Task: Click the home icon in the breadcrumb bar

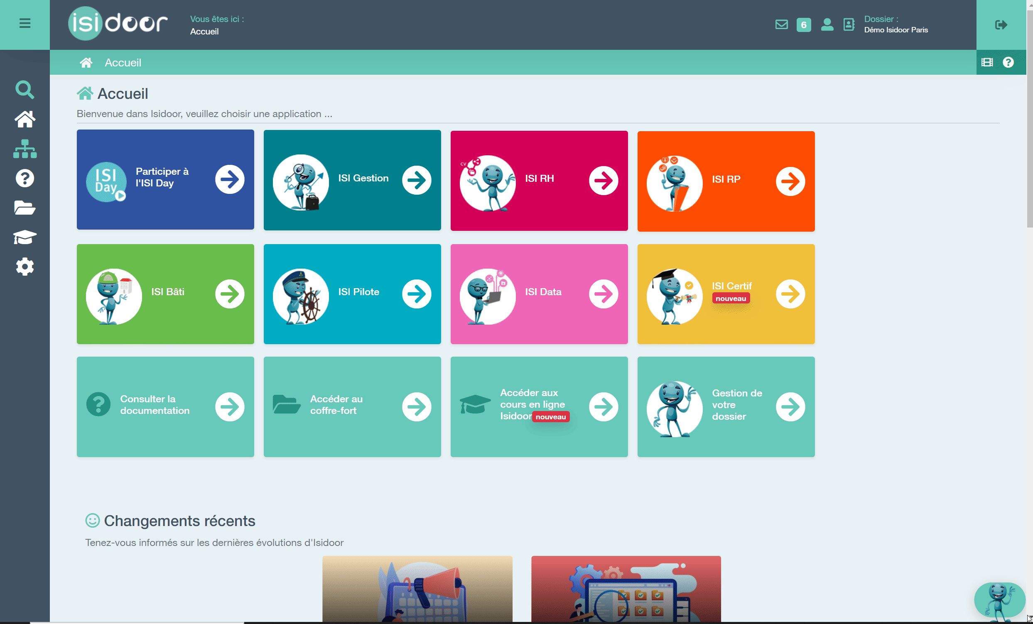Action: 86,62
